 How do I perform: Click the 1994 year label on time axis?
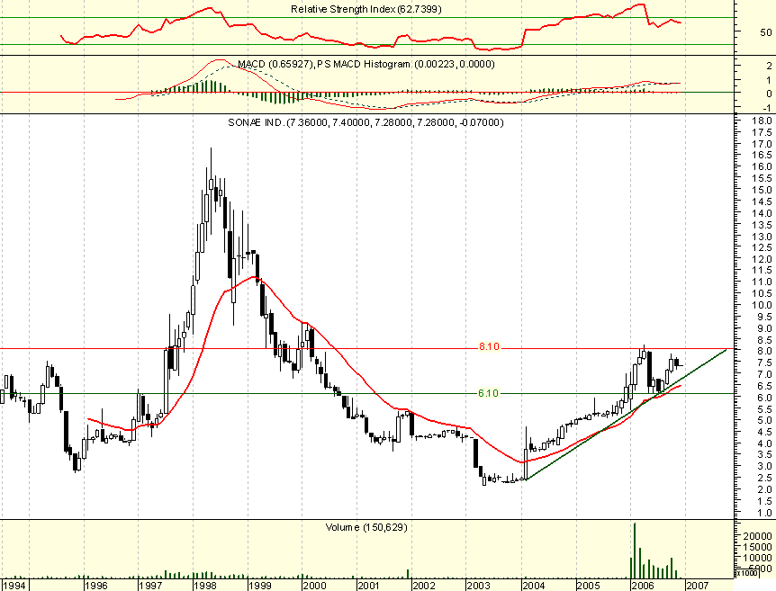click(x=14, y=586)
